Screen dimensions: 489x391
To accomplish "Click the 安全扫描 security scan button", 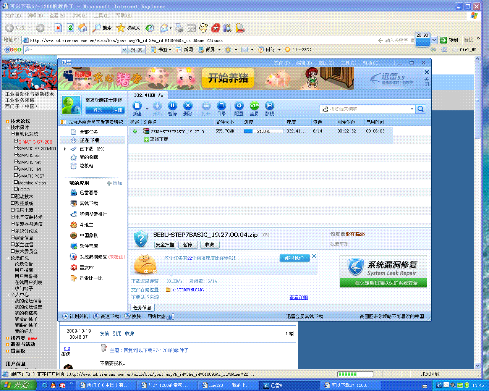I will click(165, 245).
